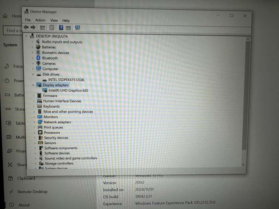
Task: Click the Computer category monitor icon
Action: pyautogui.click(x=39, y=69)
